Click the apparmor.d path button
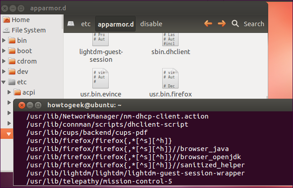 (116, 24)
